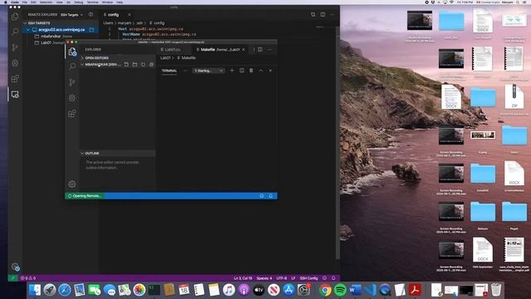The width and height of the screenshot is (531, 299).
Task: Split the terminal panel
Action: 241,71
